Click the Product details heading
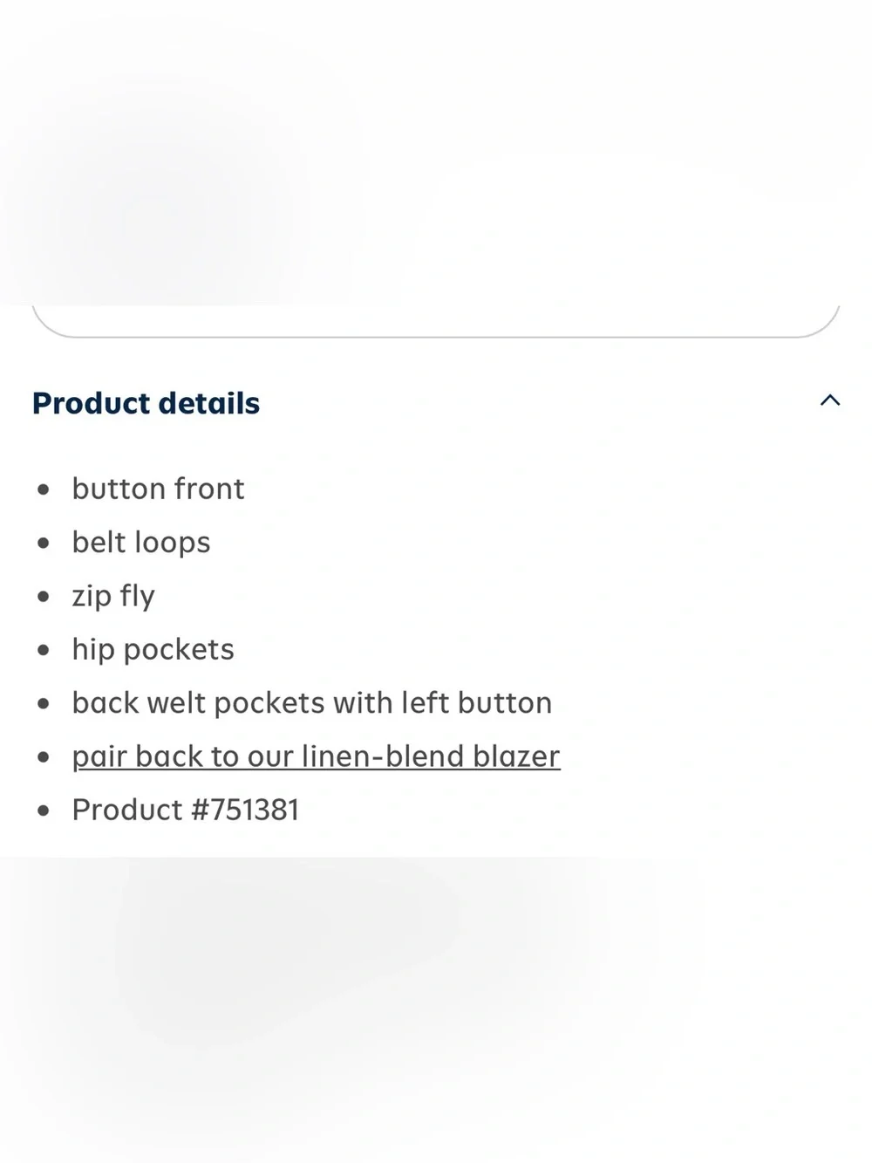Screen dimensions: 872x1163 point(146,403)
